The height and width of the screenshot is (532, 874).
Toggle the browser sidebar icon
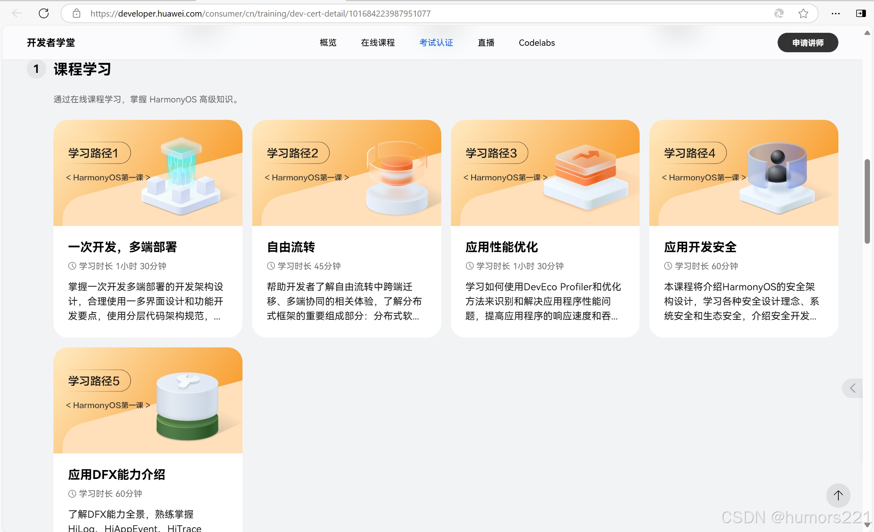click(x=861, y=13)
